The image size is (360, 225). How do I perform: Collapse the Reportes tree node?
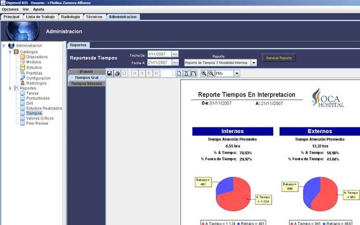coord(10,88)
